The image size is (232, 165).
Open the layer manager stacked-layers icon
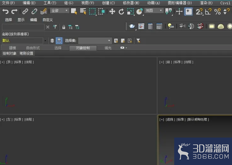(52, 40)
